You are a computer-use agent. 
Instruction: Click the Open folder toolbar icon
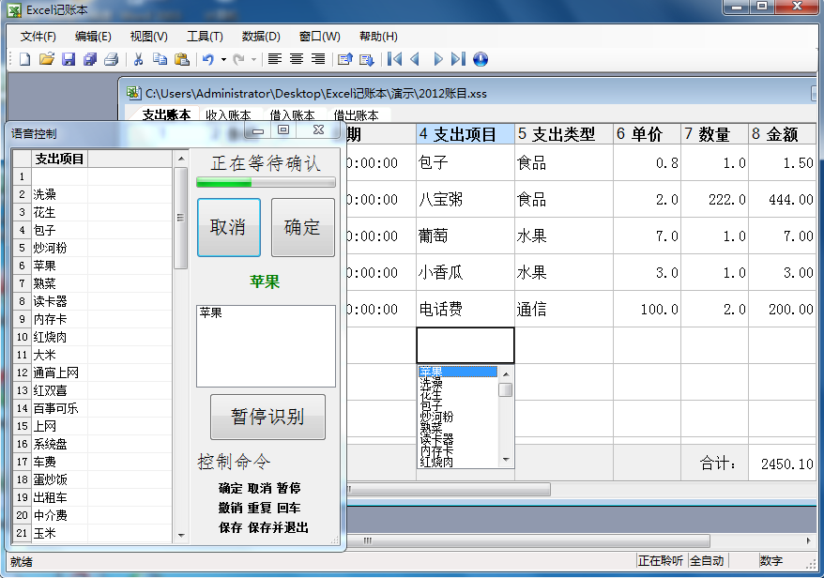tap(47, 59)
